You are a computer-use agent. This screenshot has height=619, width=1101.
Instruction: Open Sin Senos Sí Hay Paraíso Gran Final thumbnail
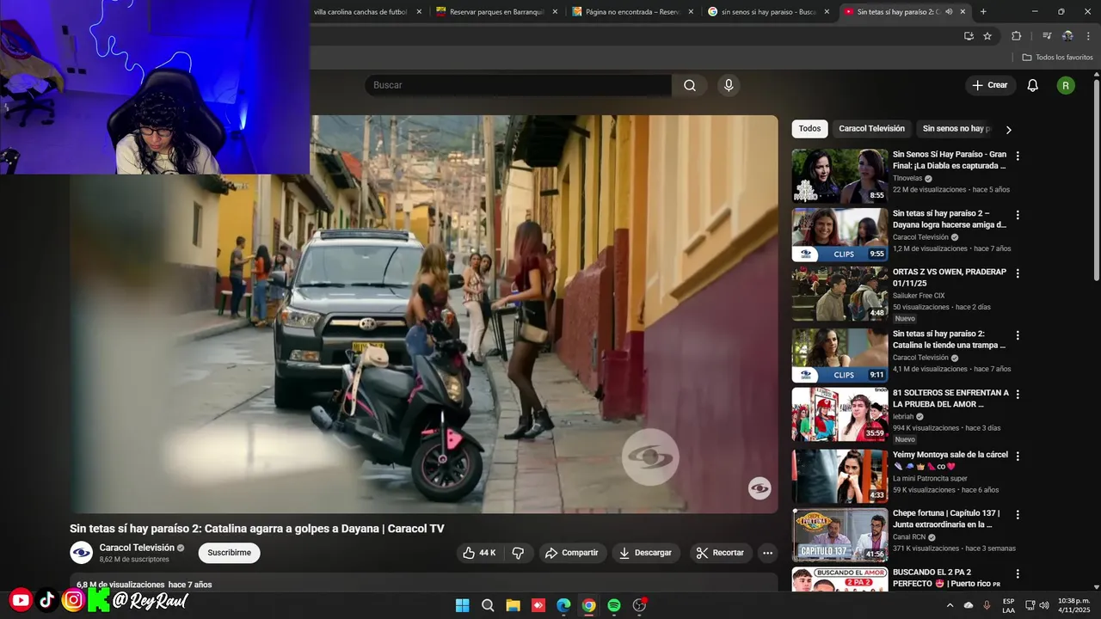[x=840, y=176]
